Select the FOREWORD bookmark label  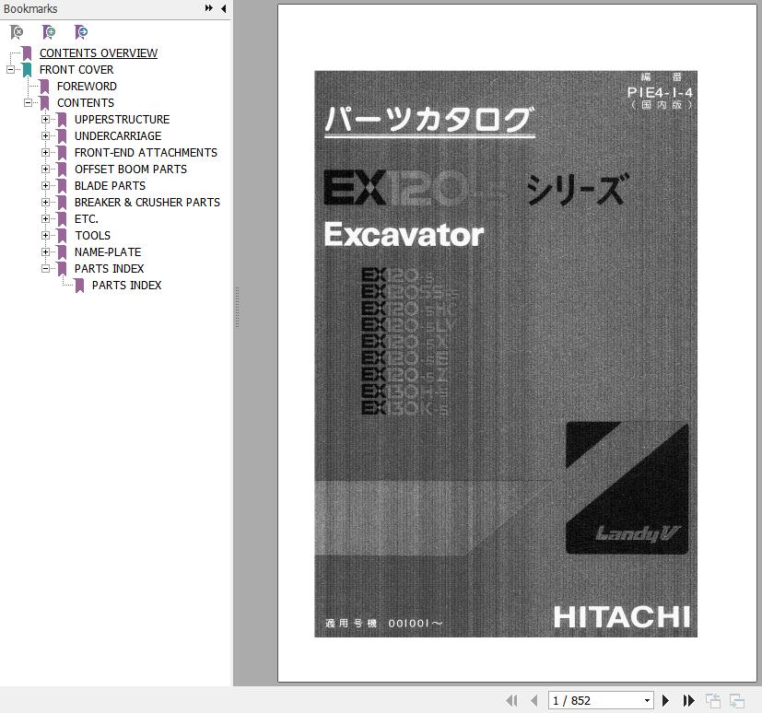click(87, 86)
